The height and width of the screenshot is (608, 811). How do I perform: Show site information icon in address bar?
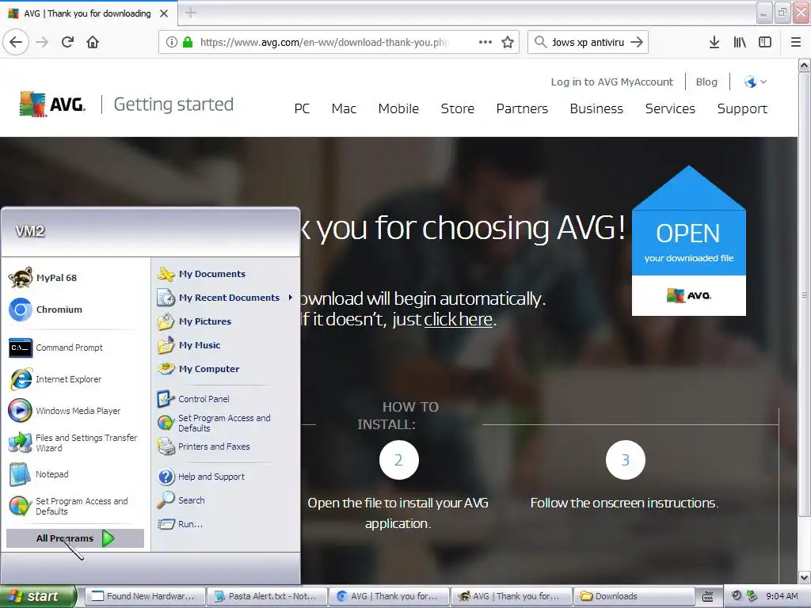click(x=172, y=42)
